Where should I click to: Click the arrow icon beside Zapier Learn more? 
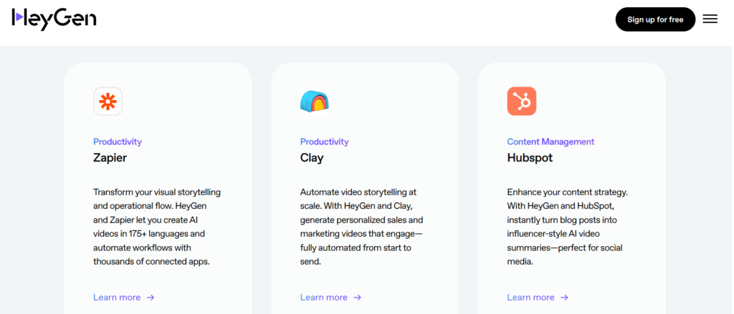point(151,297)
